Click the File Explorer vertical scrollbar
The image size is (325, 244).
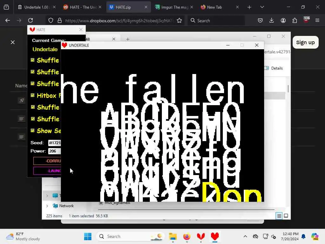click(x=288, y=89)
